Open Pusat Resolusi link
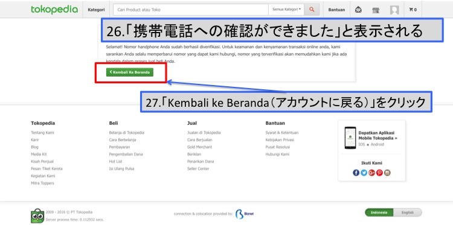Viewport: 453px width, 225px height. click(278, 147)
